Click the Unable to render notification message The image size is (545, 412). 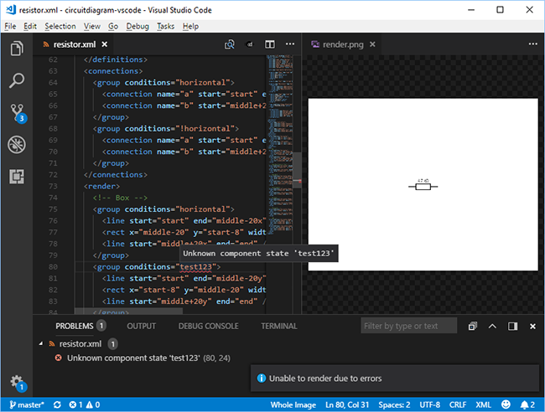click(325, 379)
